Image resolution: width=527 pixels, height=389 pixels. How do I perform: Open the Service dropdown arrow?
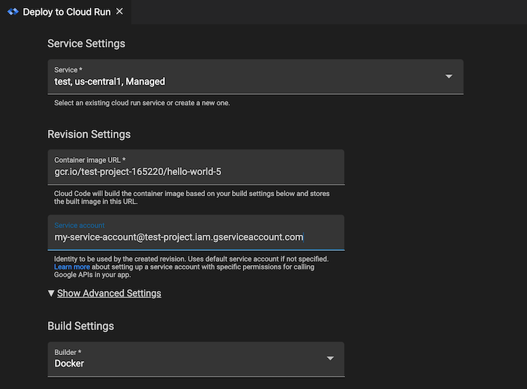449,76
